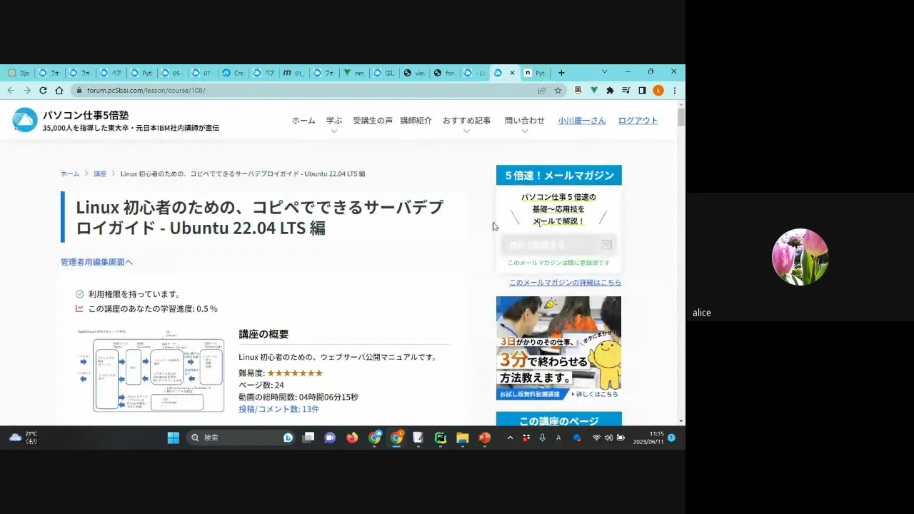This screenshot has height=514, width=914.
Task: Open PowerPoint from the taskbar
Action: [485, 438]
